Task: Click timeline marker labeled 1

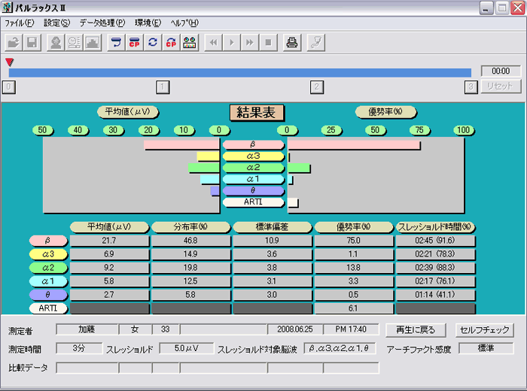Action: (162, 86)
